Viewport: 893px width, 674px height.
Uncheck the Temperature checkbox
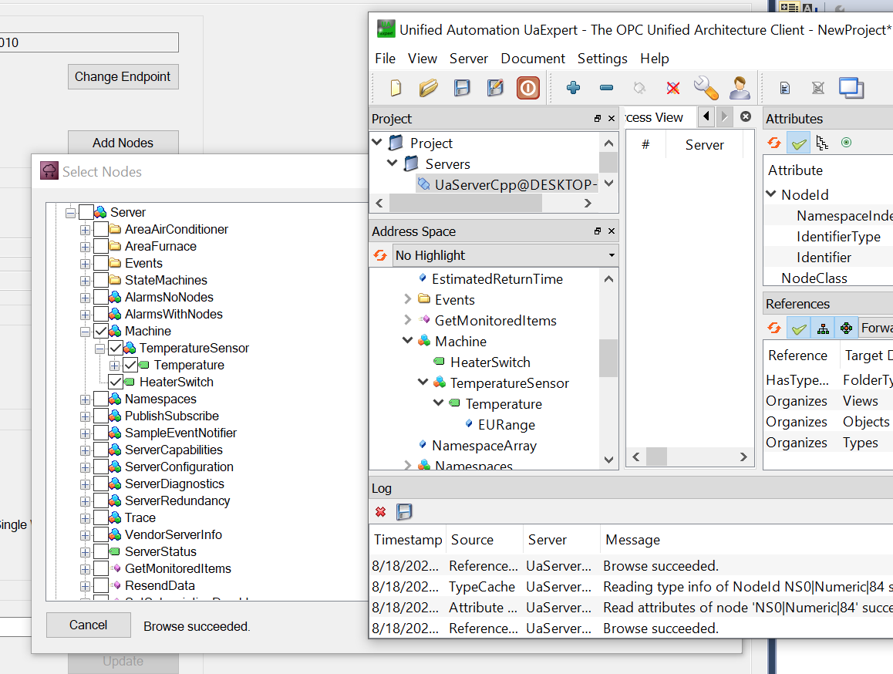tap(130, 366)
